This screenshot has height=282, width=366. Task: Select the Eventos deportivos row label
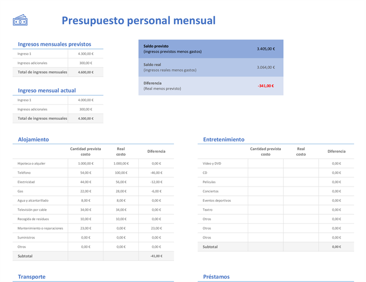point(216,201)
